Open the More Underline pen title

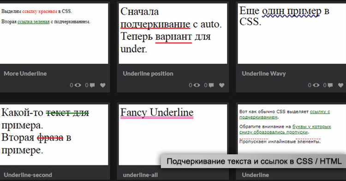pos(25,74)
